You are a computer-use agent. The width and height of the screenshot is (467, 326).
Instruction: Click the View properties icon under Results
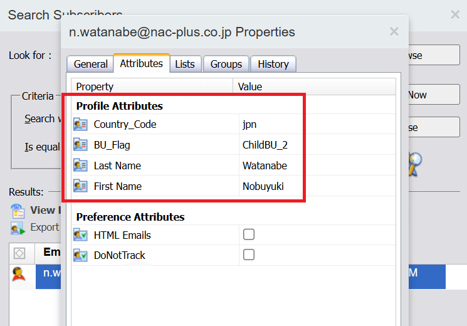pyautogui.click(x=18, y=211)
